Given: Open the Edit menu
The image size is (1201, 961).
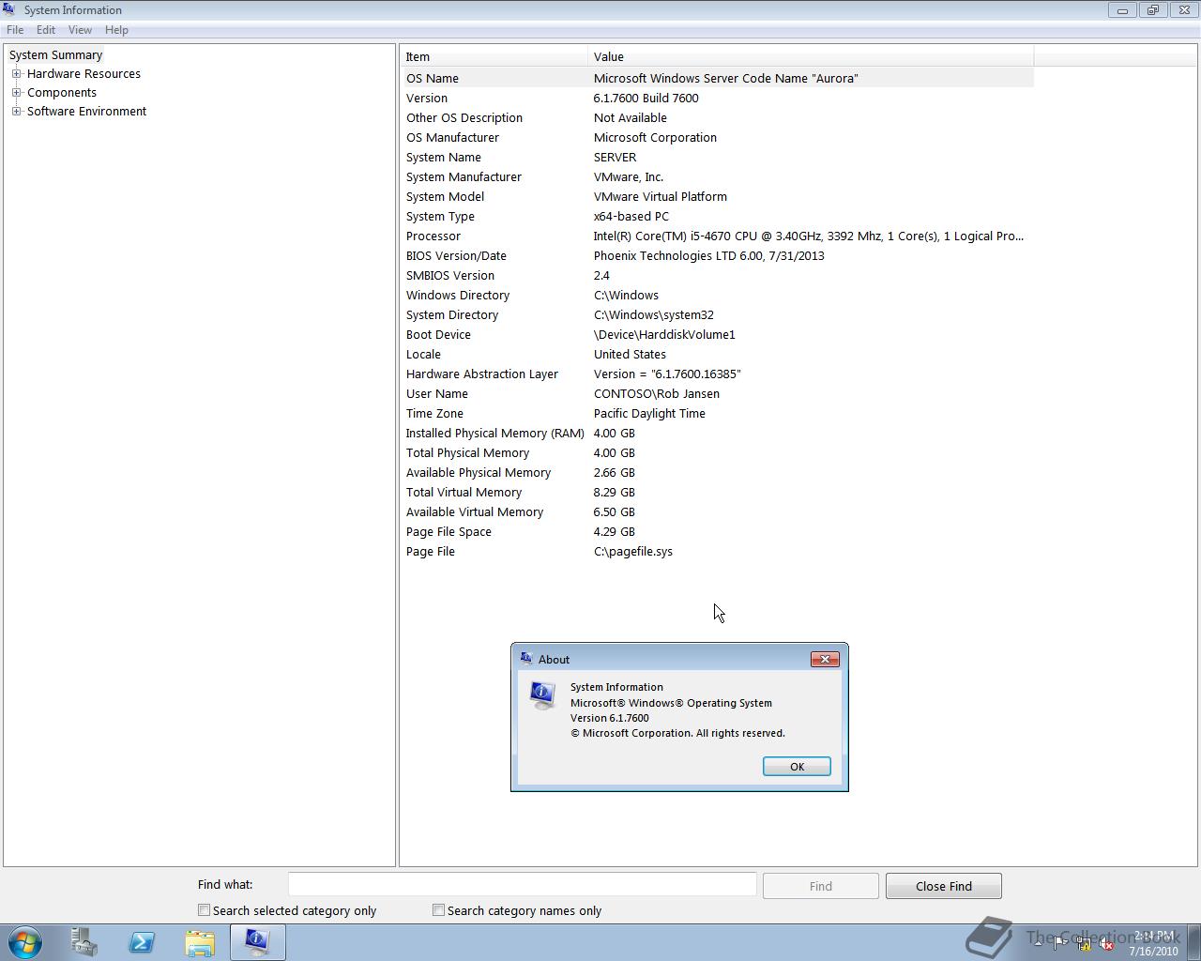Looking at the screenshot, I should 46,30.
